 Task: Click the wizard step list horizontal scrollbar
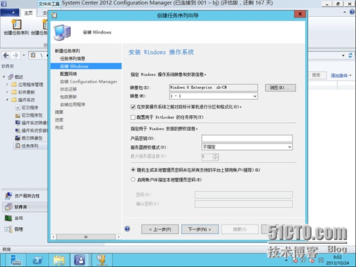click(x=86, y=237)
